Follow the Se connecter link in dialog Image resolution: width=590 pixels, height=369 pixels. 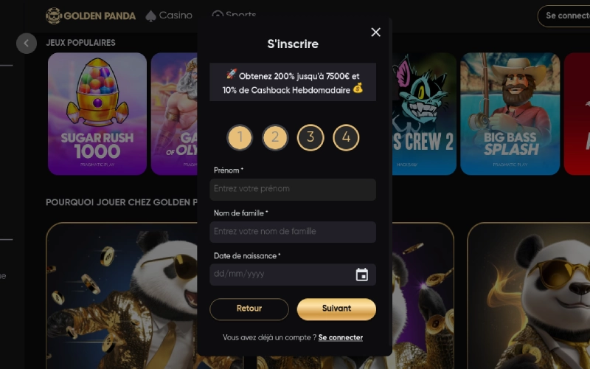pos(341,338)
